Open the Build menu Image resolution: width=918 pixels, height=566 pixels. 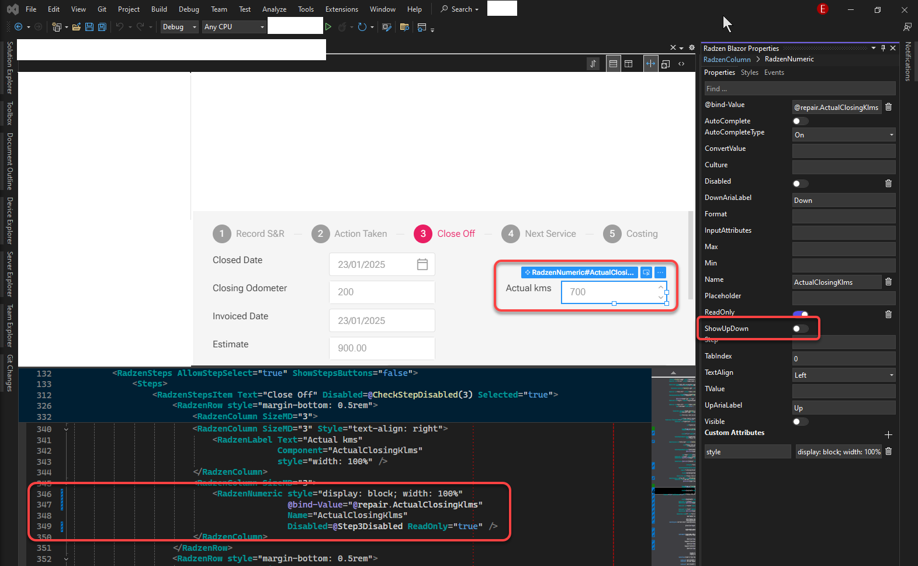[x=159, y=9]
